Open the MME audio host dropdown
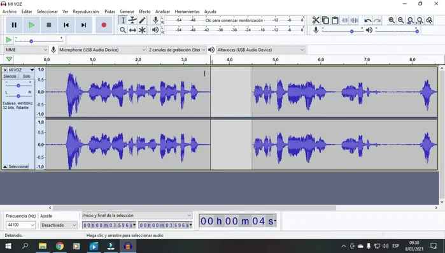Image resolution: width=445 pixels, height=253 pixels. 26,50
